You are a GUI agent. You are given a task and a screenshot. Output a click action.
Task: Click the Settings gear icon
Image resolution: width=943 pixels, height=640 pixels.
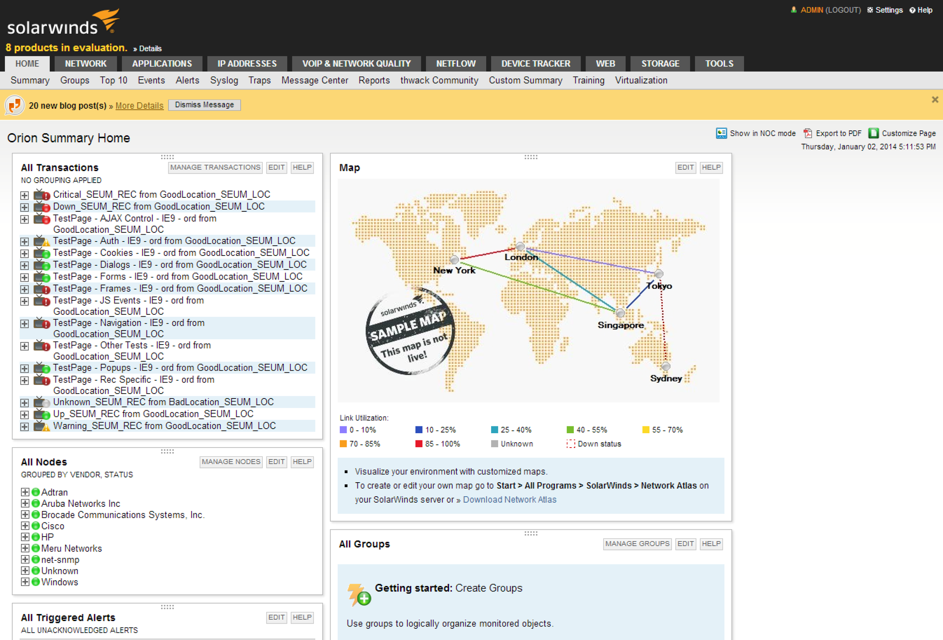(870, 10)
